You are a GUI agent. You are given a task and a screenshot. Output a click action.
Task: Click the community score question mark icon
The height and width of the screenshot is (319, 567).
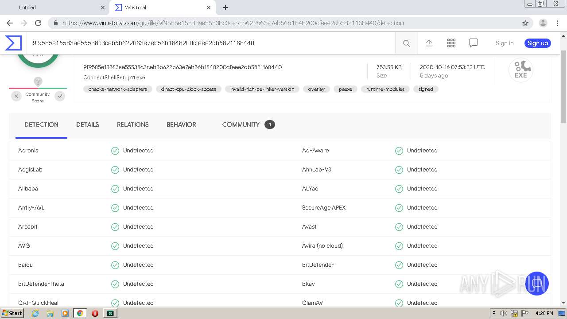(x=38, y=82)
